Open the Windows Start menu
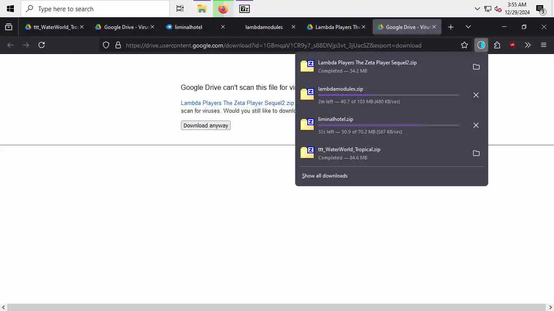Viewport: 554px width, 311px height. click(10, 9)
